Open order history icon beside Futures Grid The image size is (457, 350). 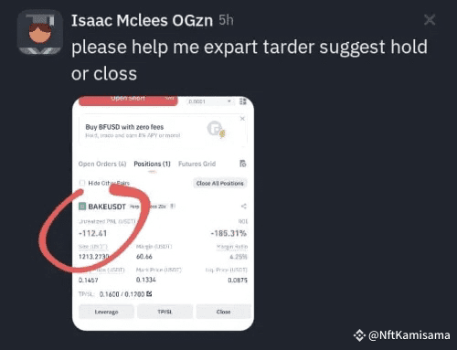coord(243,164)
